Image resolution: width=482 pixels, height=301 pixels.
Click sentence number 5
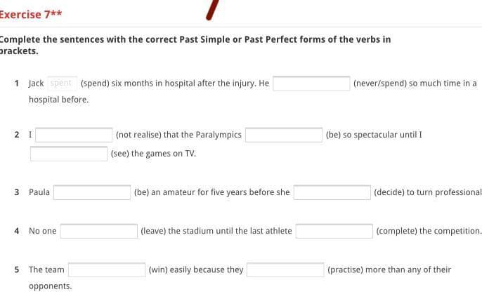pos(17,269)
